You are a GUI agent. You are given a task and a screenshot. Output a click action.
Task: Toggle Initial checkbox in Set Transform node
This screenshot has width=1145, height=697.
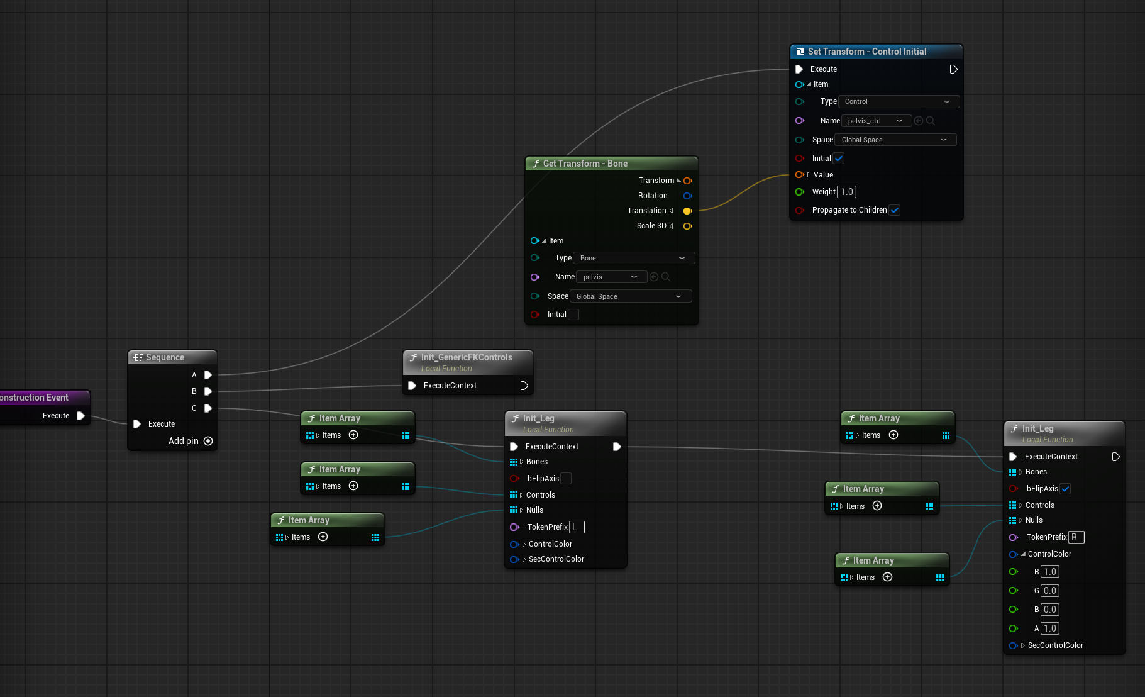[x=839, y=159]
